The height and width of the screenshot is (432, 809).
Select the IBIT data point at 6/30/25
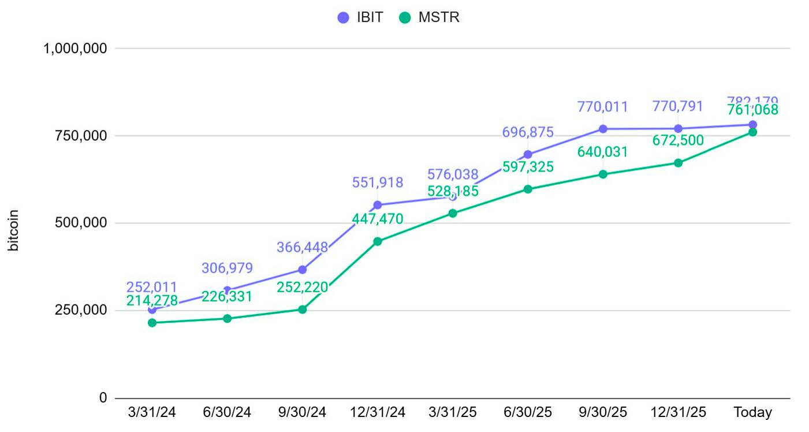tap(528, 154)
